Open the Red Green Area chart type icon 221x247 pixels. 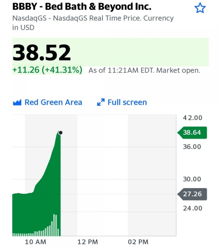[17, 103]
